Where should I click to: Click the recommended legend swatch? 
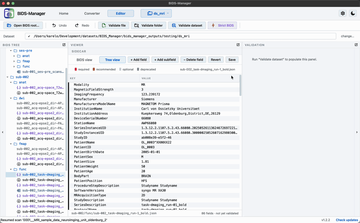click(x=94, y=69)
